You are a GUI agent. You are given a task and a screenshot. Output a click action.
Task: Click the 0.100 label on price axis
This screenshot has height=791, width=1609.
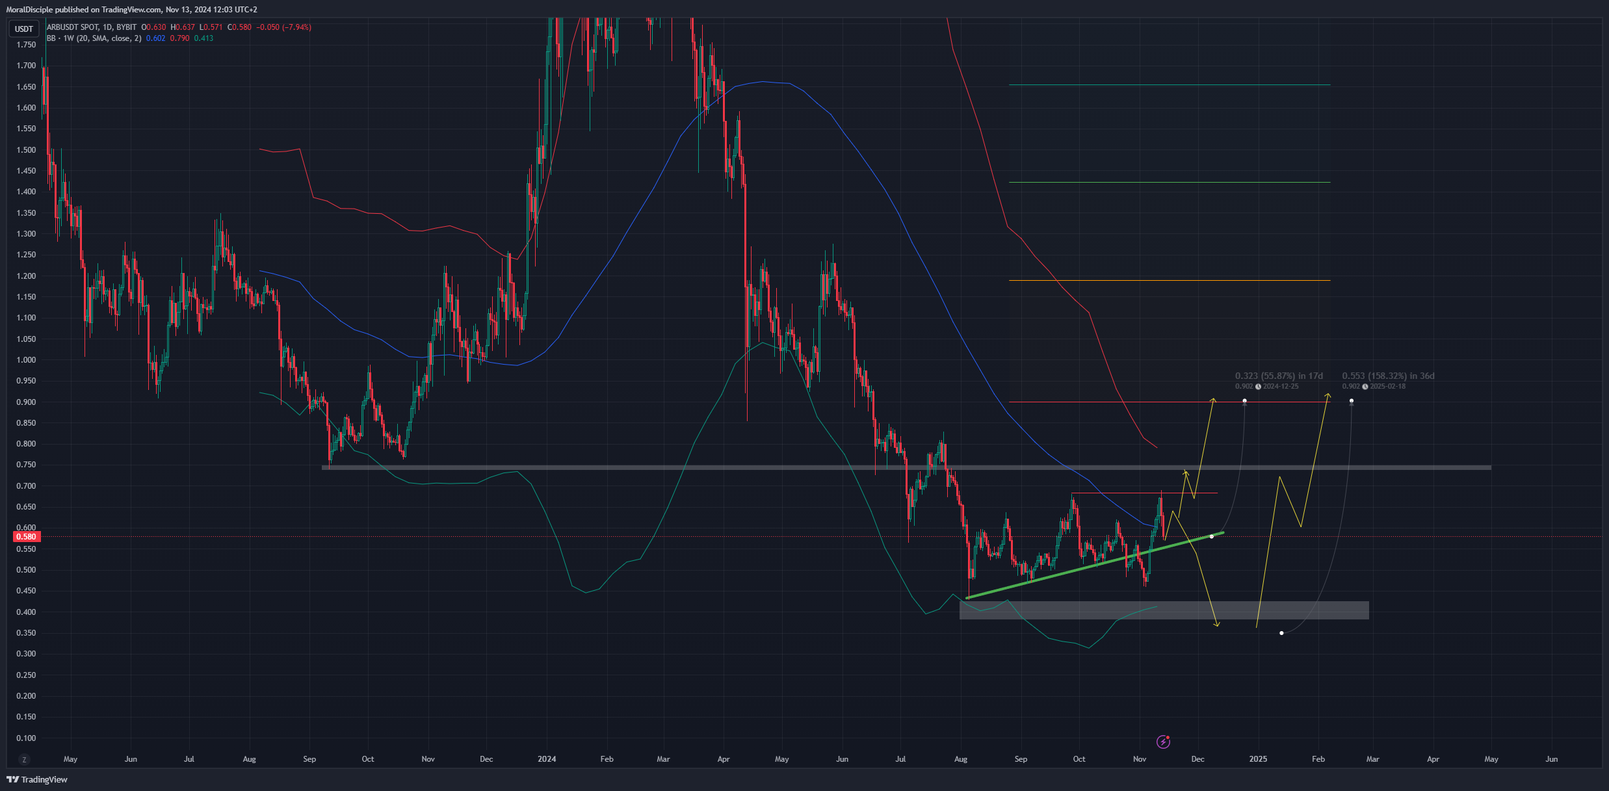27,738
